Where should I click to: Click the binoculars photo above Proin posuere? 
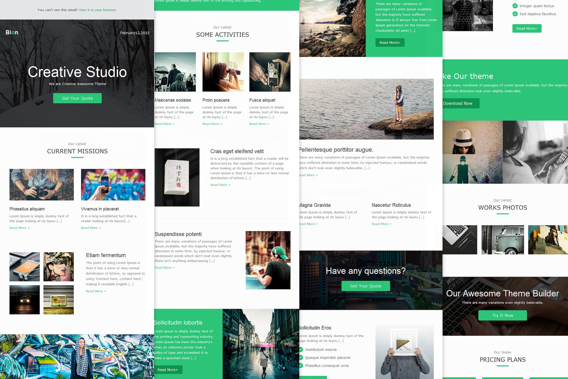point(223,72)
